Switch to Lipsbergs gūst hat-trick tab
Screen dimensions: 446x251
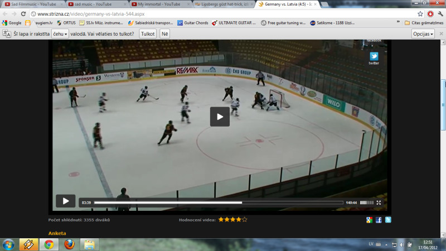(x=224, y=4)
